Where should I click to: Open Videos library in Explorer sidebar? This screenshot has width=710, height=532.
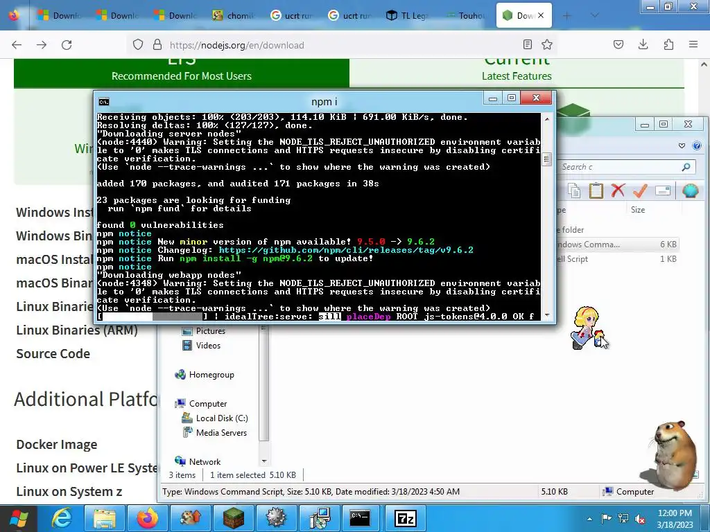201,346
